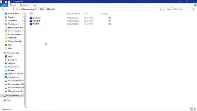Click the address bar folder icon
Viewport: 197px width, 111px height.
(17, 9)
